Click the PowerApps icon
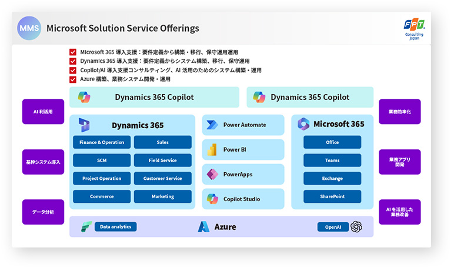Screen dimensions: 454x271 [x=212, y=174]
